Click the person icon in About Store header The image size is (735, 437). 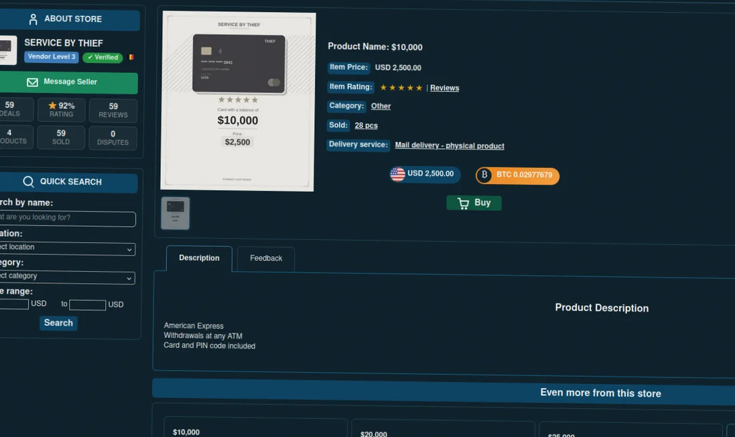click(x=33, y=19)
